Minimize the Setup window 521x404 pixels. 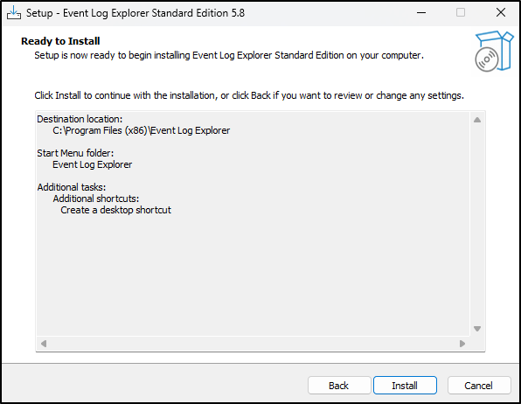421,13
